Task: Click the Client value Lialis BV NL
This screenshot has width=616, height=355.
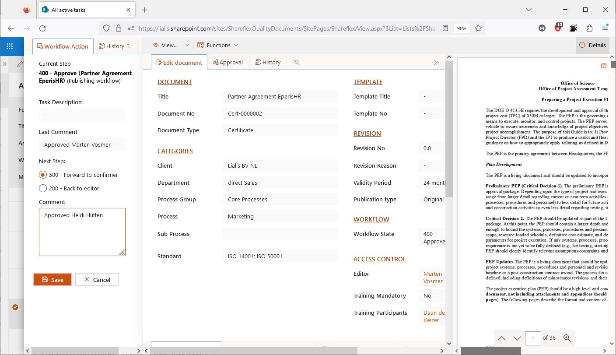Action: (x=280, y=165)
